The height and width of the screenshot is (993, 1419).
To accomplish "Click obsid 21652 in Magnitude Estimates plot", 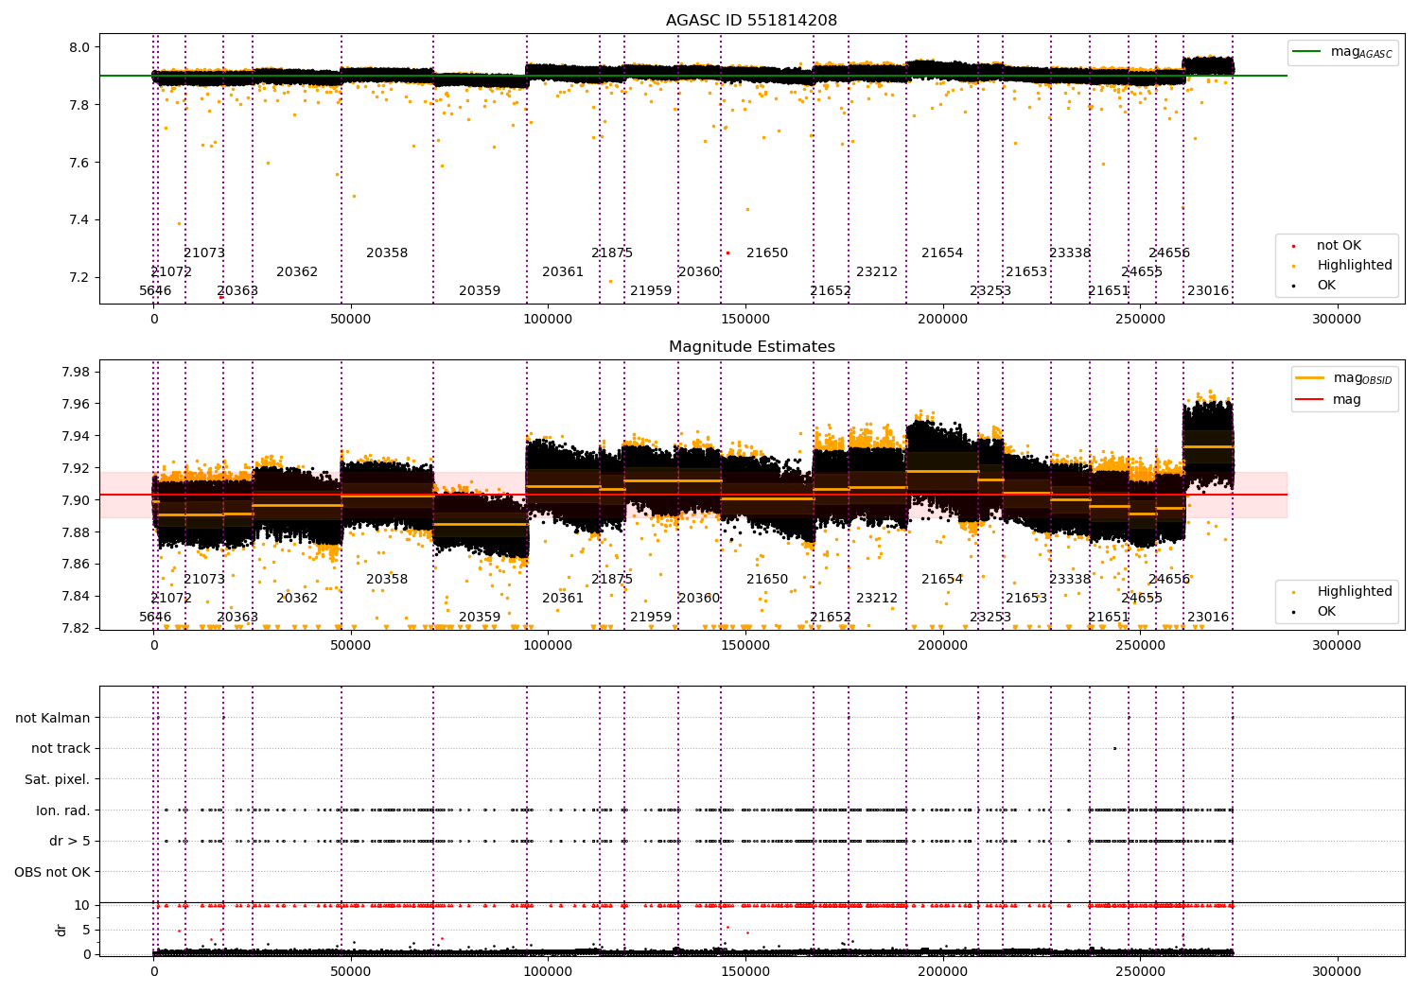I will coord(831,618).
